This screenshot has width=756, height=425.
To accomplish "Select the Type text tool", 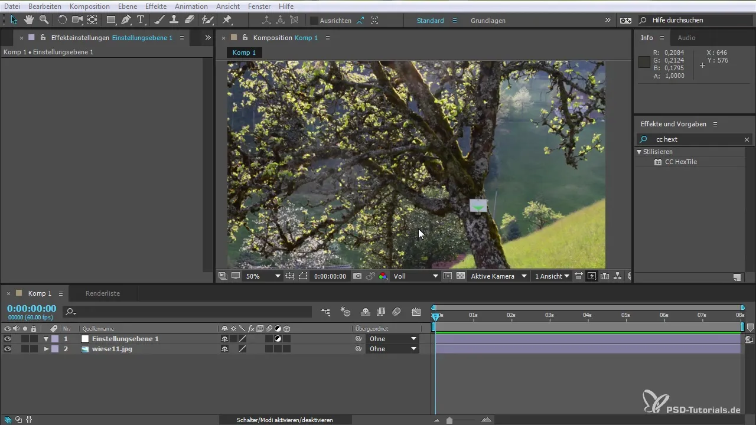I will [141, 20].
